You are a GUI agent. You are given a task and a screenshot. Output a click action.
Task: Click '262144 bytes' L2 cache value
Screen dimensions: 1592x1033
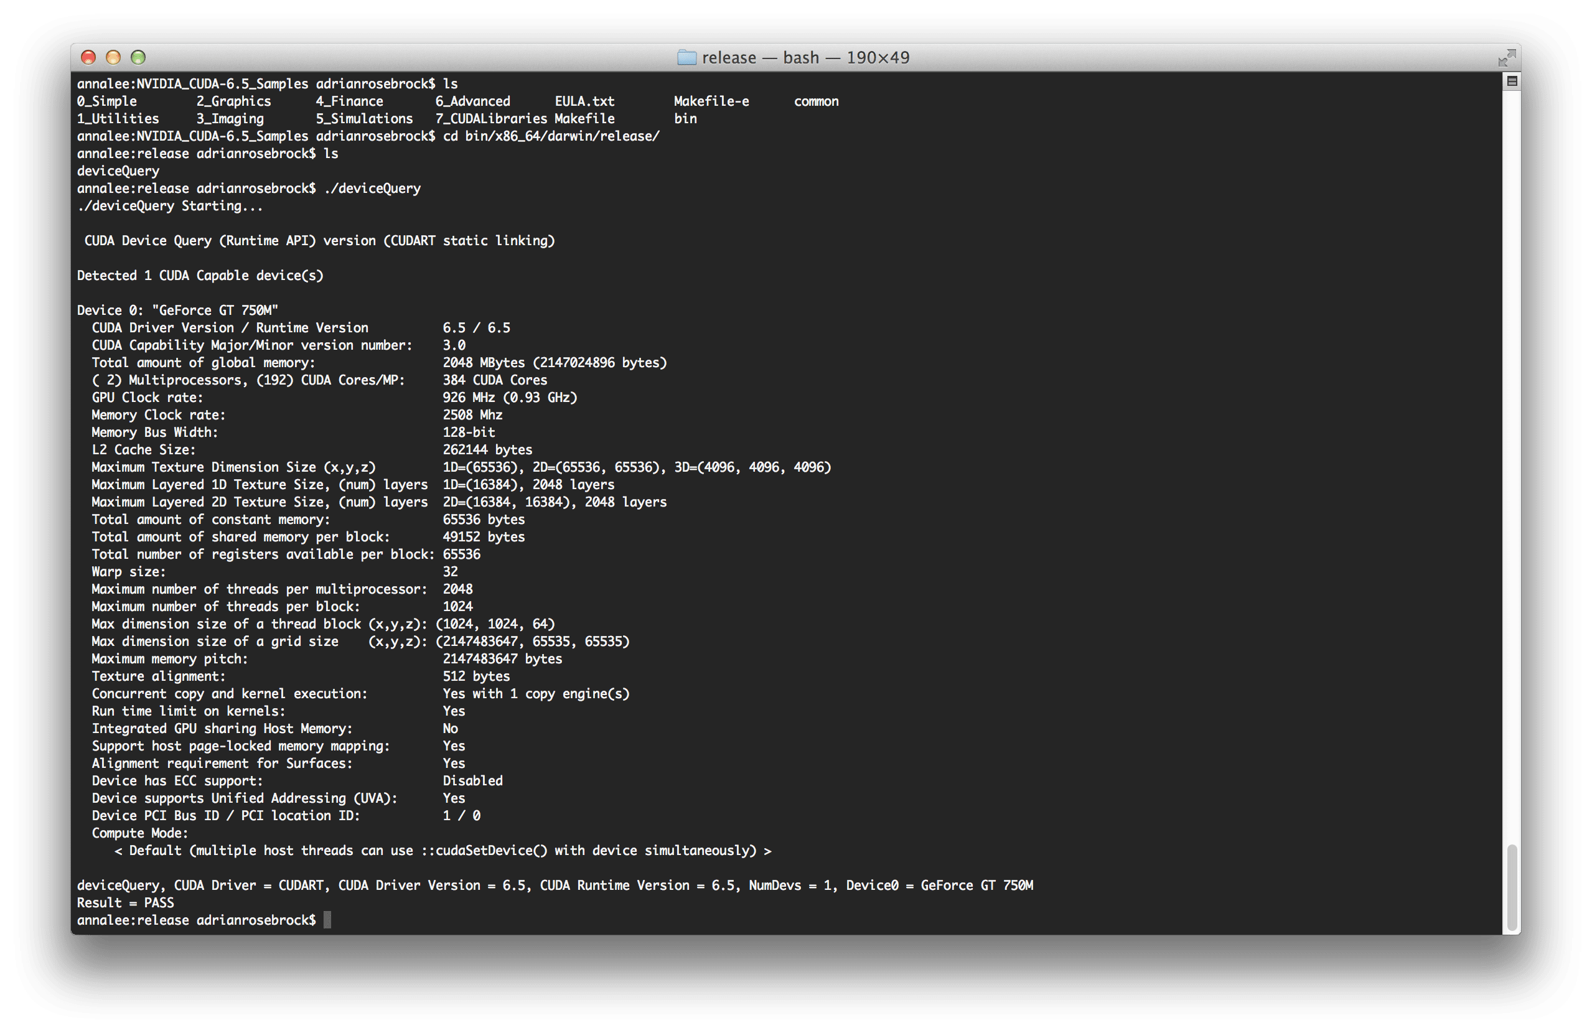pos(488,449)
